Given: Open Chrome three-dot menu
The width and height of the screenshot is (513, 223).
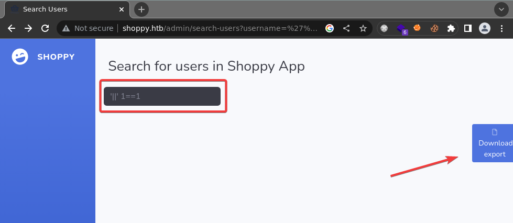Looking at the screenshot, I should pyautogui.click(x=502, y=28).
